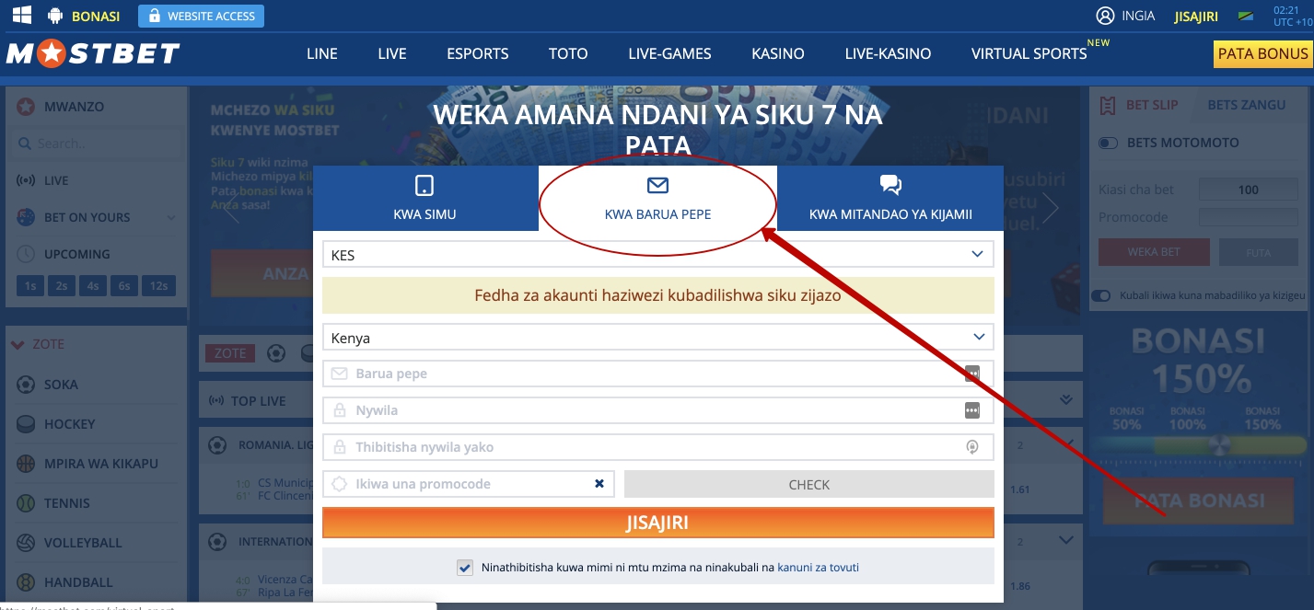The height and width of the screenshot is (610, 1314).
Task: Open the TOTO menu item
Action: [568, 54]
